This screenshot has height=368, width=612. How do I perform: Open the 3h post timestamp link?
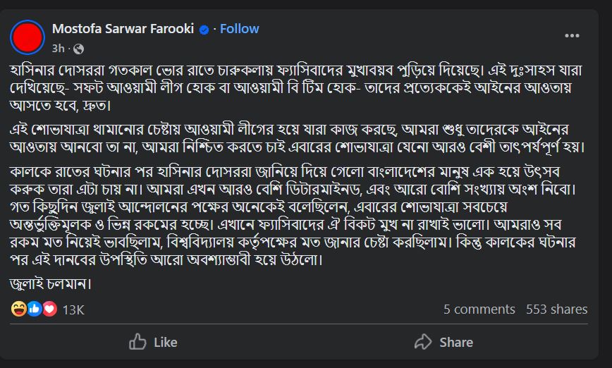[58, 49]
